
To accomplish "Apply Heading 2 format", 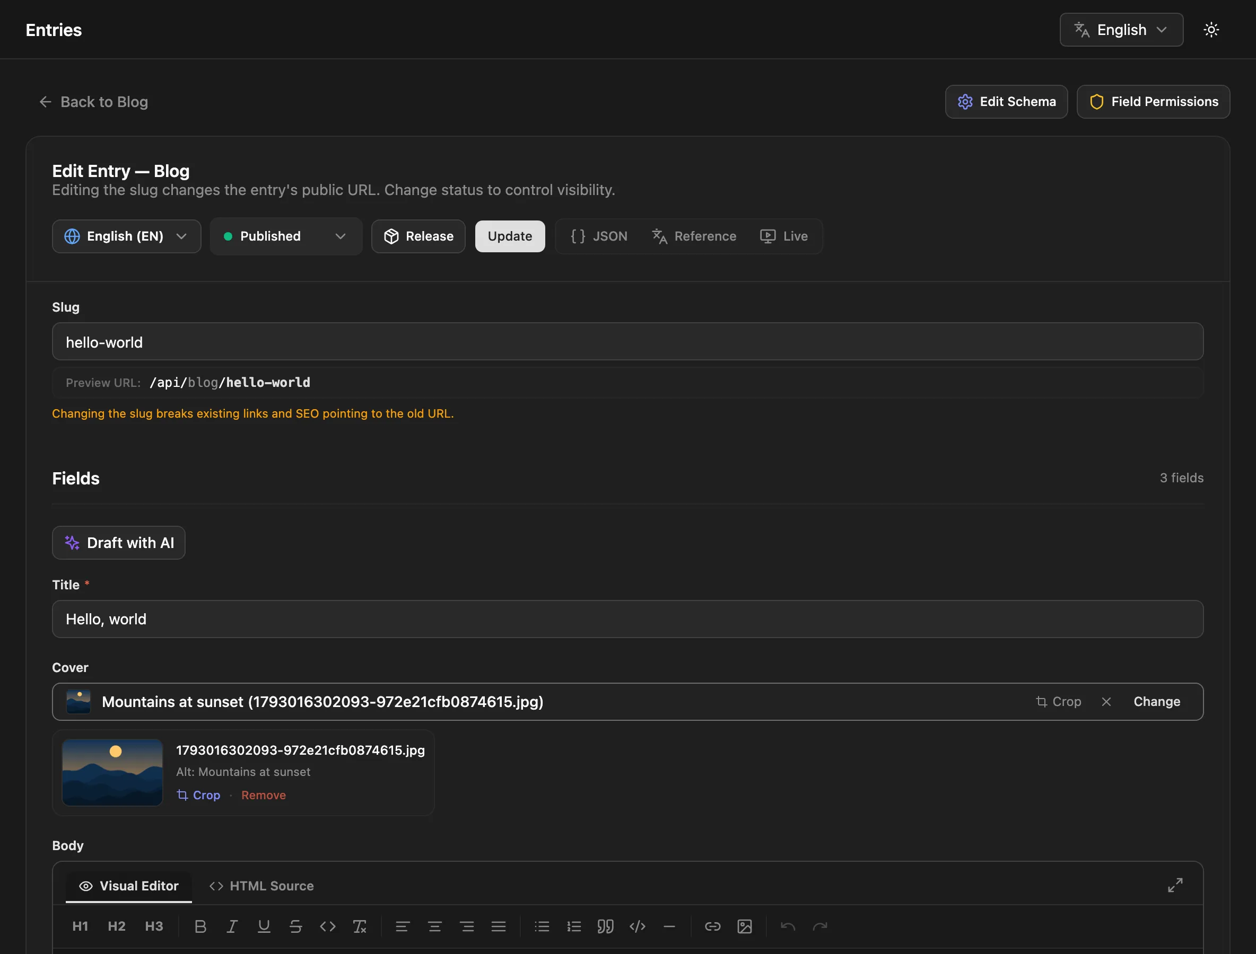I will click(x=117, y=926).
